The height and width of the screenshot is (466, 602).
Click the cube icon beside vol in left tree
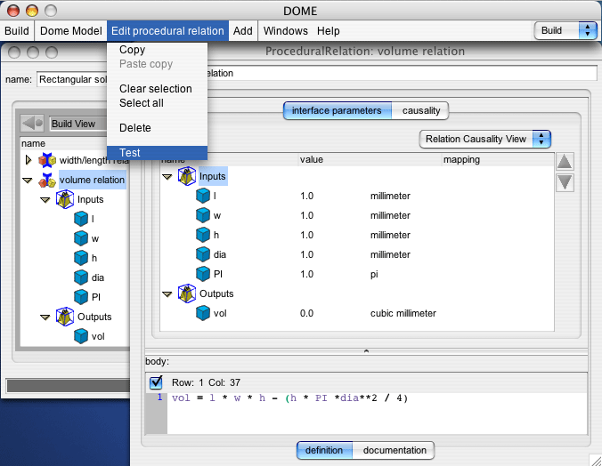[x=81, y=336]
